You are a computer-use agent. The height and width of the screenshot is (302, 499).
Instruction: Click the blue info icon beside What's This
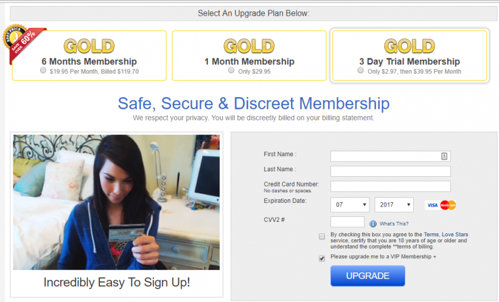(x=372, y=224)
